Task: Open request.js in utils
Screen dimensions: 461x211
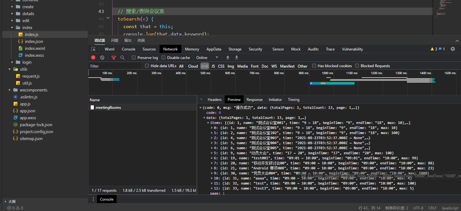Action: (31, 76)
